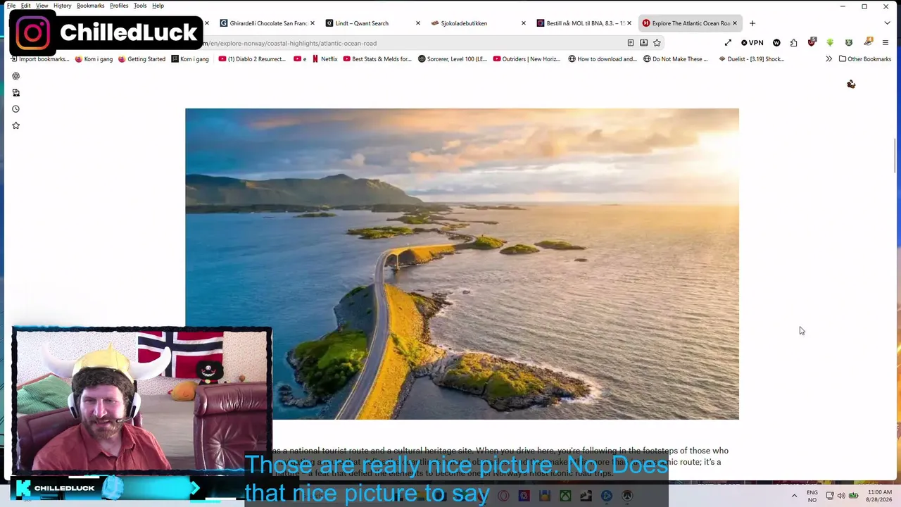Open the View menu
The image size is (901, 507).
click(x=42, y=6)
